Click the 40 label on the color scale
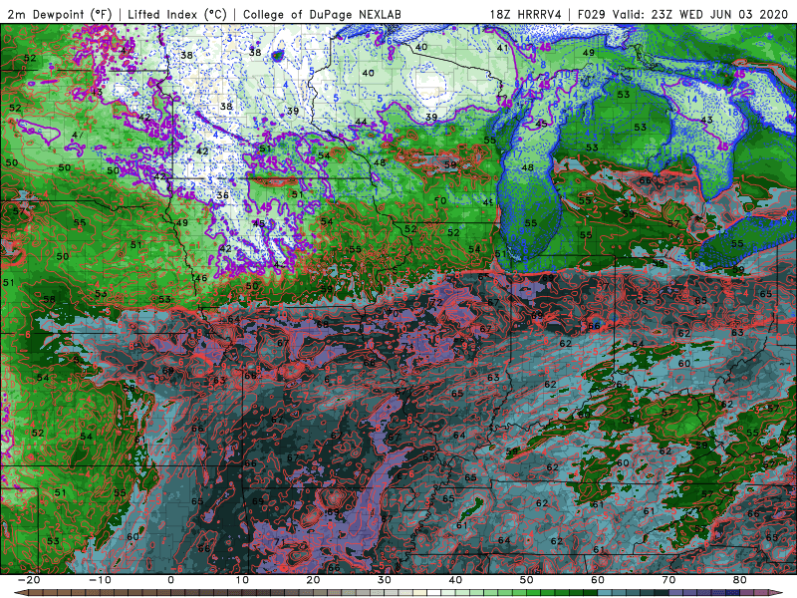The image size is (797, 598). [x=455, y=580]
